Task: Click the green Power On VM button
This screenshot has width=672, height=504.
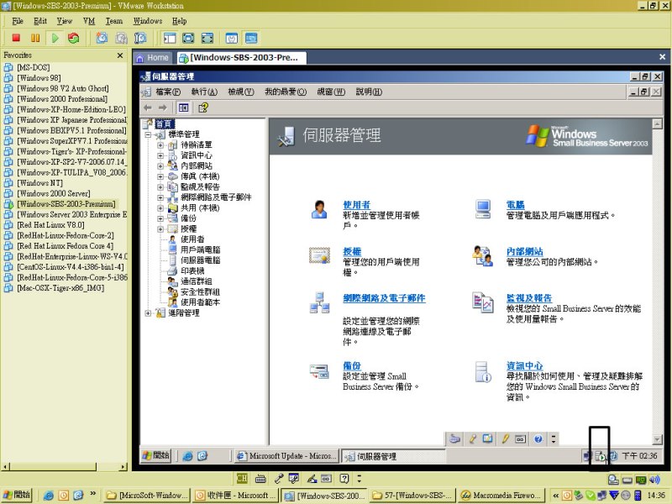Action: click(55, 38)
